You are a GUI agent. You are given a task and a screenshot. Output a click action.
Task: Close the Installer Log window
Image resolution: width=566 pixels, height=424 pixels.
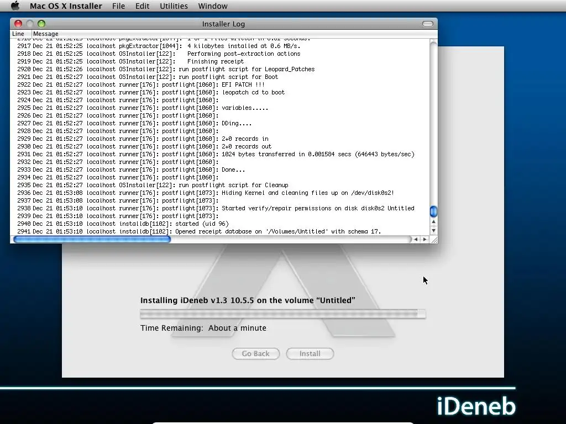pos(18,24)
